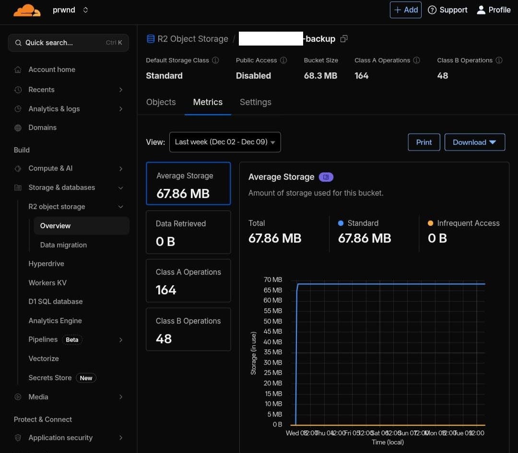Select the Data Retrieved metric card
518x453 pixels.
pos(188,232)
